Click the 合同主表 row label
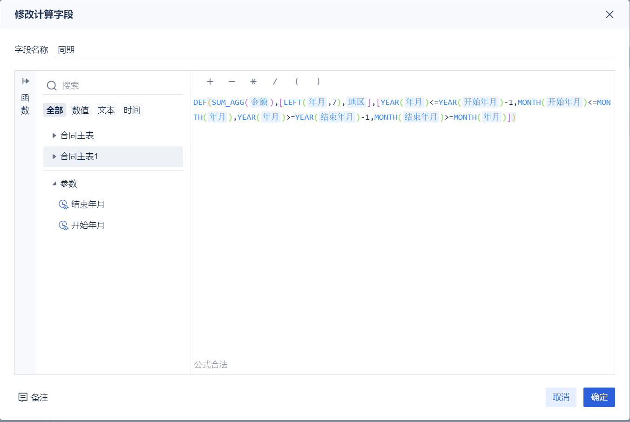630x422 pixels. (x=77, y=136)
